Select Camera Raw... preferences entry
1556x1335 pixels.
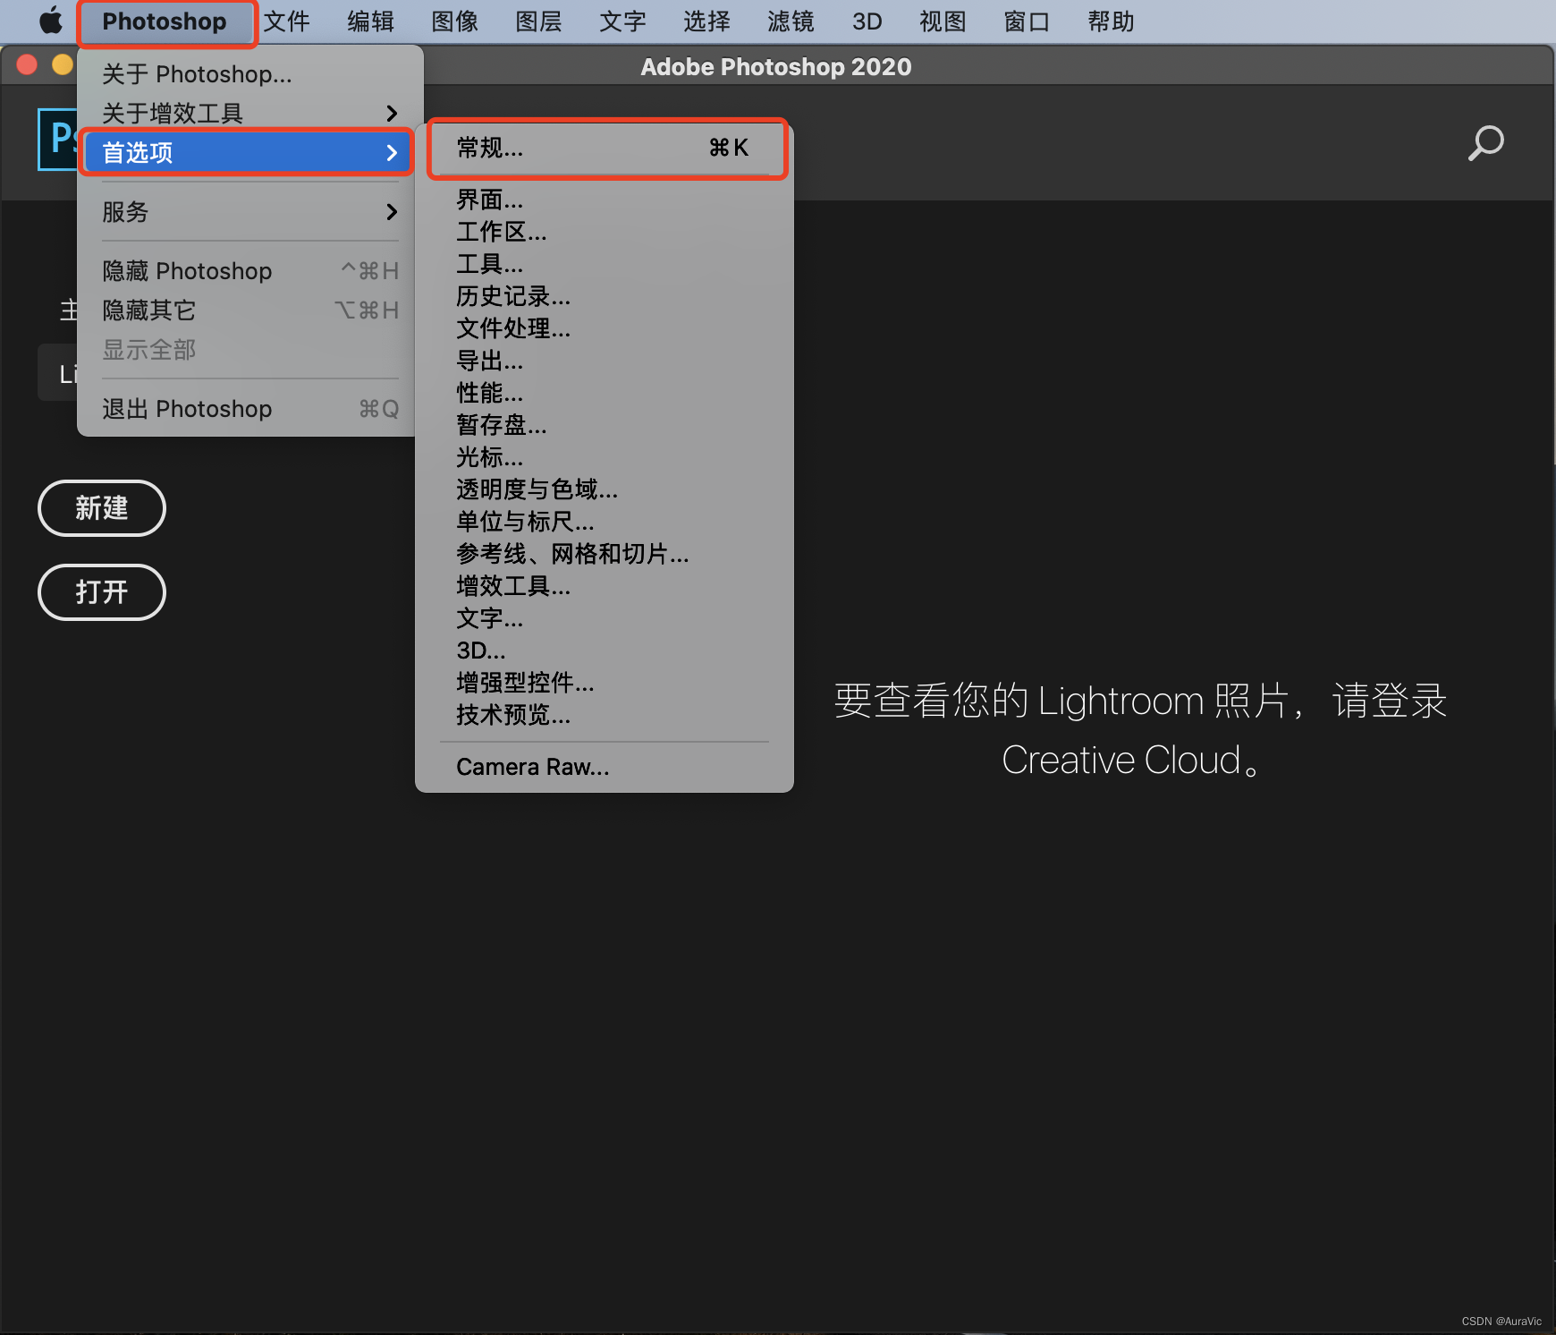605,767
